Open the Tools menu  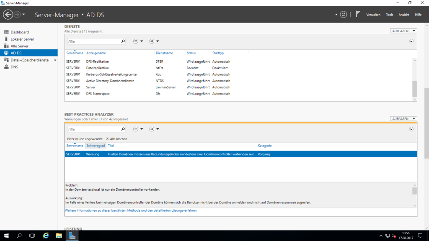389,15
